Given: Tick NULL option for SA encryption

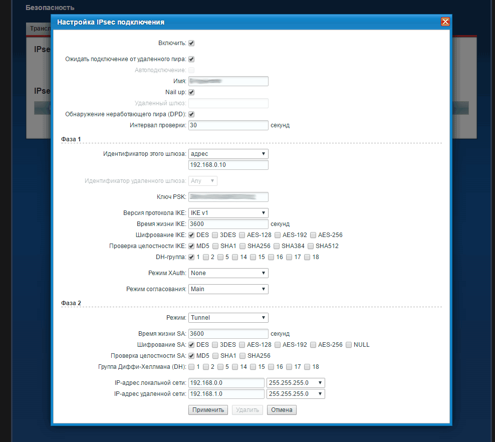Looking at the screenshot, I should click(x=349, y=345).
